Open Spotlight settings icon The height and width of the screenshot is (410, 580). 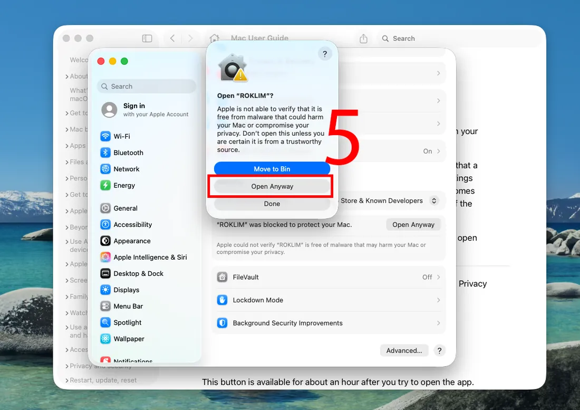tap(105, 322)
